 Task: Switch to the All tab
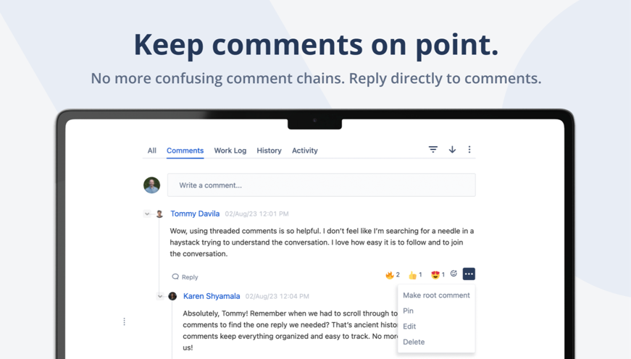click(x=152, y=151)
